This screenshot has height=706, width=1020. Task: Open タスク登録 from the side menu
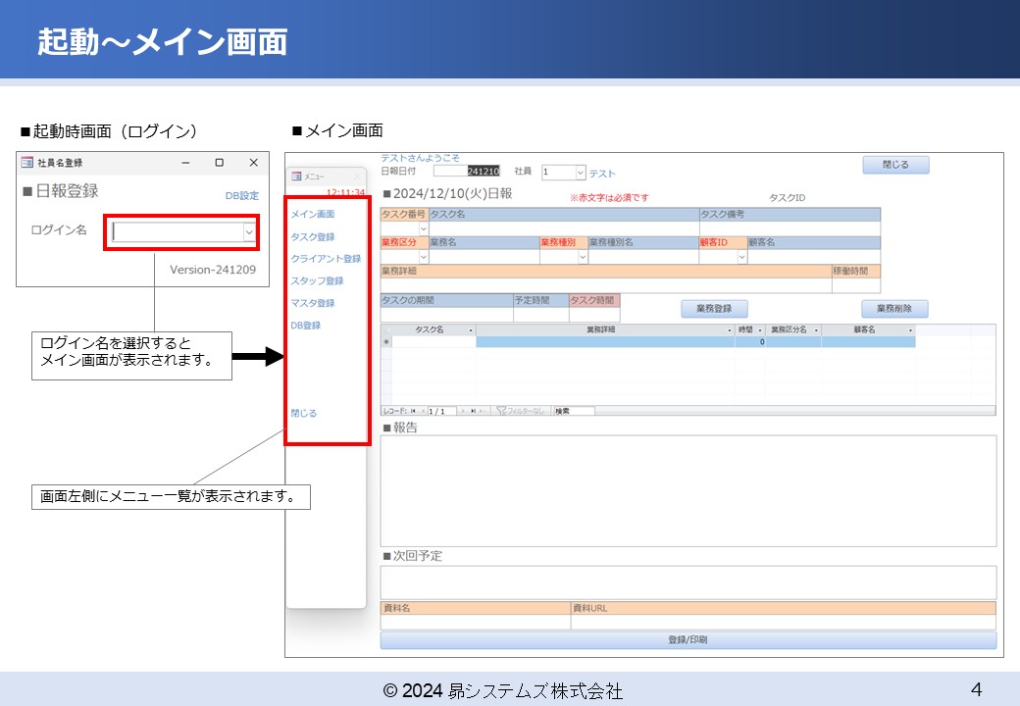(312, 236)
